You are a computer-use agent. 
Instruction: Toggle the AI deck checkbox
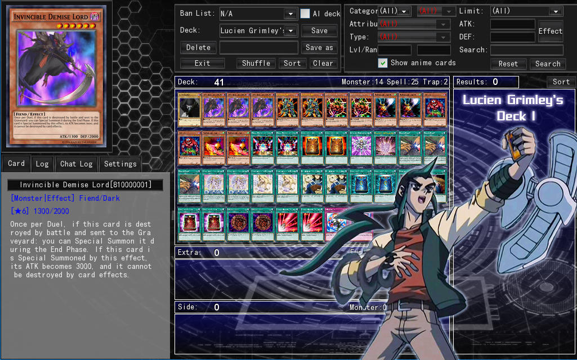click(305, 13)
